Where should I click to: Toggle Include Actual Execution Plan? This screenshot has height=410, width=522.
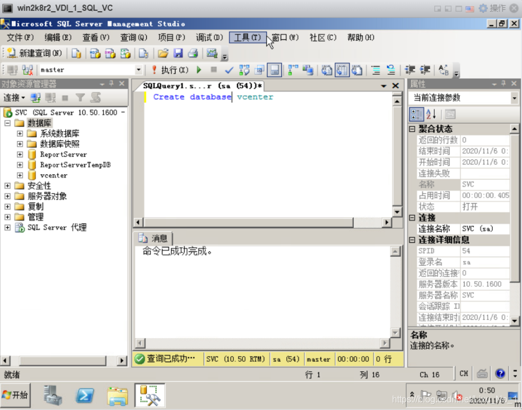pos(293,70)
